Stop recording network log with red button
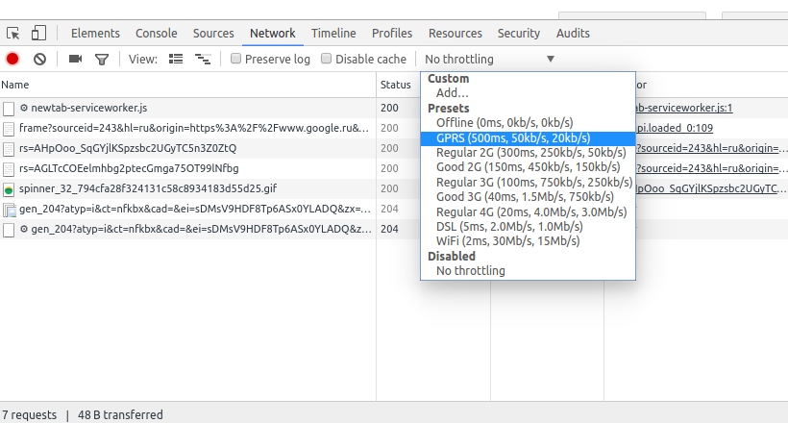Viewport: 788px width, 423px height. coord(12,59)
